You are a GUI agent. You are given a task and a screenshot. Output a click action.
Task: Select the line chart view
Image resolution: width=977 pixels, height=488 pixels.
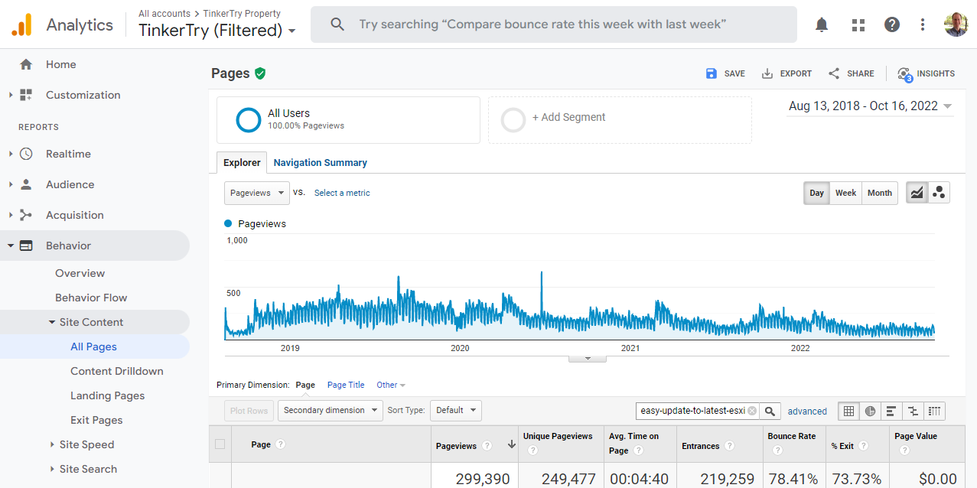[917, 193]
